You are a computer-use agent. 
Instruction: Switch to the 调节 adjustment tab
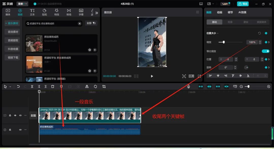pyautogui.click(x=230, y=12)
